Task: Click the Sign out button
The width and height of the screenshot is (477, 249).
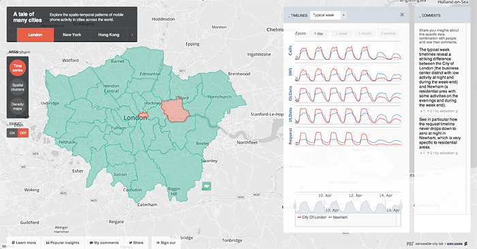Action: point(166,243)
